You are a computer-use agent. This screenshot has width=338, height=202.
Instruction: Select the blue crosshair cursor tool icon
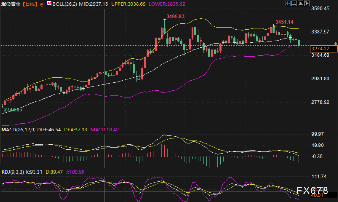[x=288, y=3]
